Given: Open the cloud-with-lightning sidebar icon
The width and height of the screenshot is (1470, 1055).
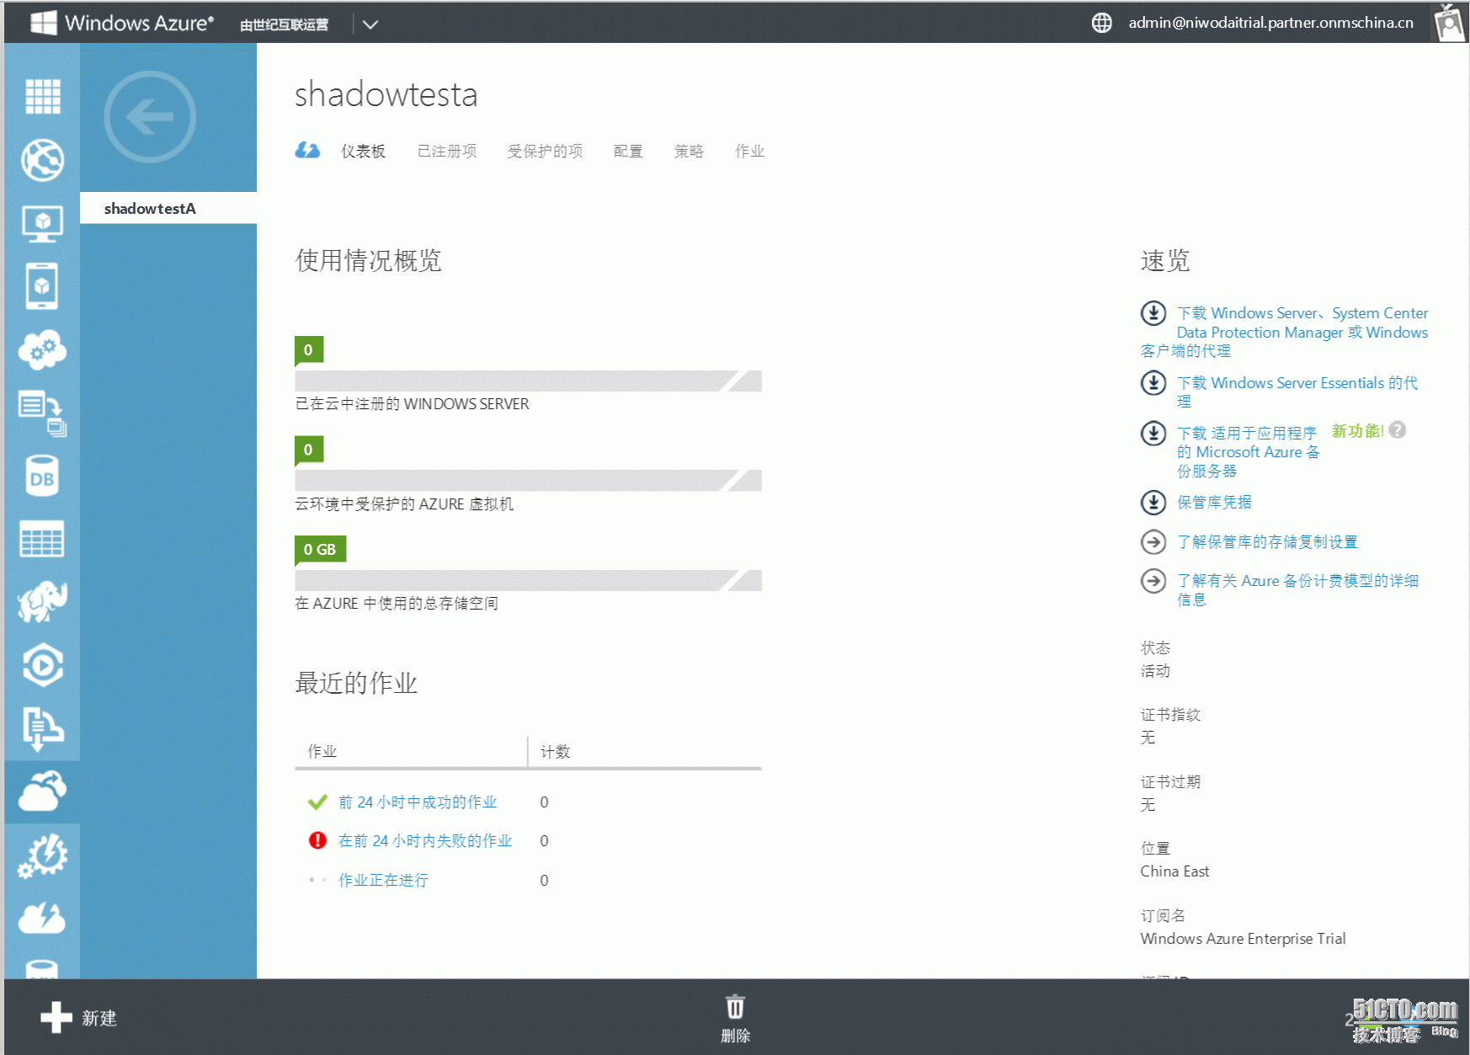Looking at the screenshot, I should pos(42,918).
